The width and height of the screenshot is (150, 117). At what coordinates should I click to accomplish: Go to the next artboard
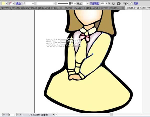18,114
